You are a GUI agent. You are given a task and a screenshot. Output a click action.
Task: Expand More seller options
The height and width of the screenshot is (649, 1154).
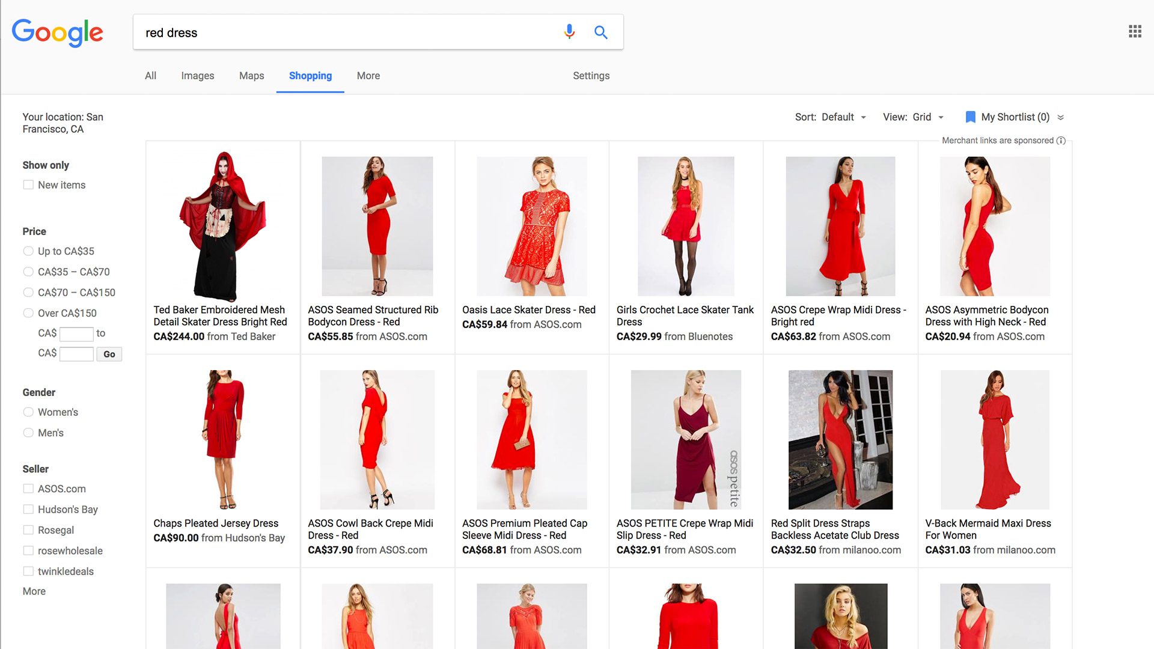point(34,591)
